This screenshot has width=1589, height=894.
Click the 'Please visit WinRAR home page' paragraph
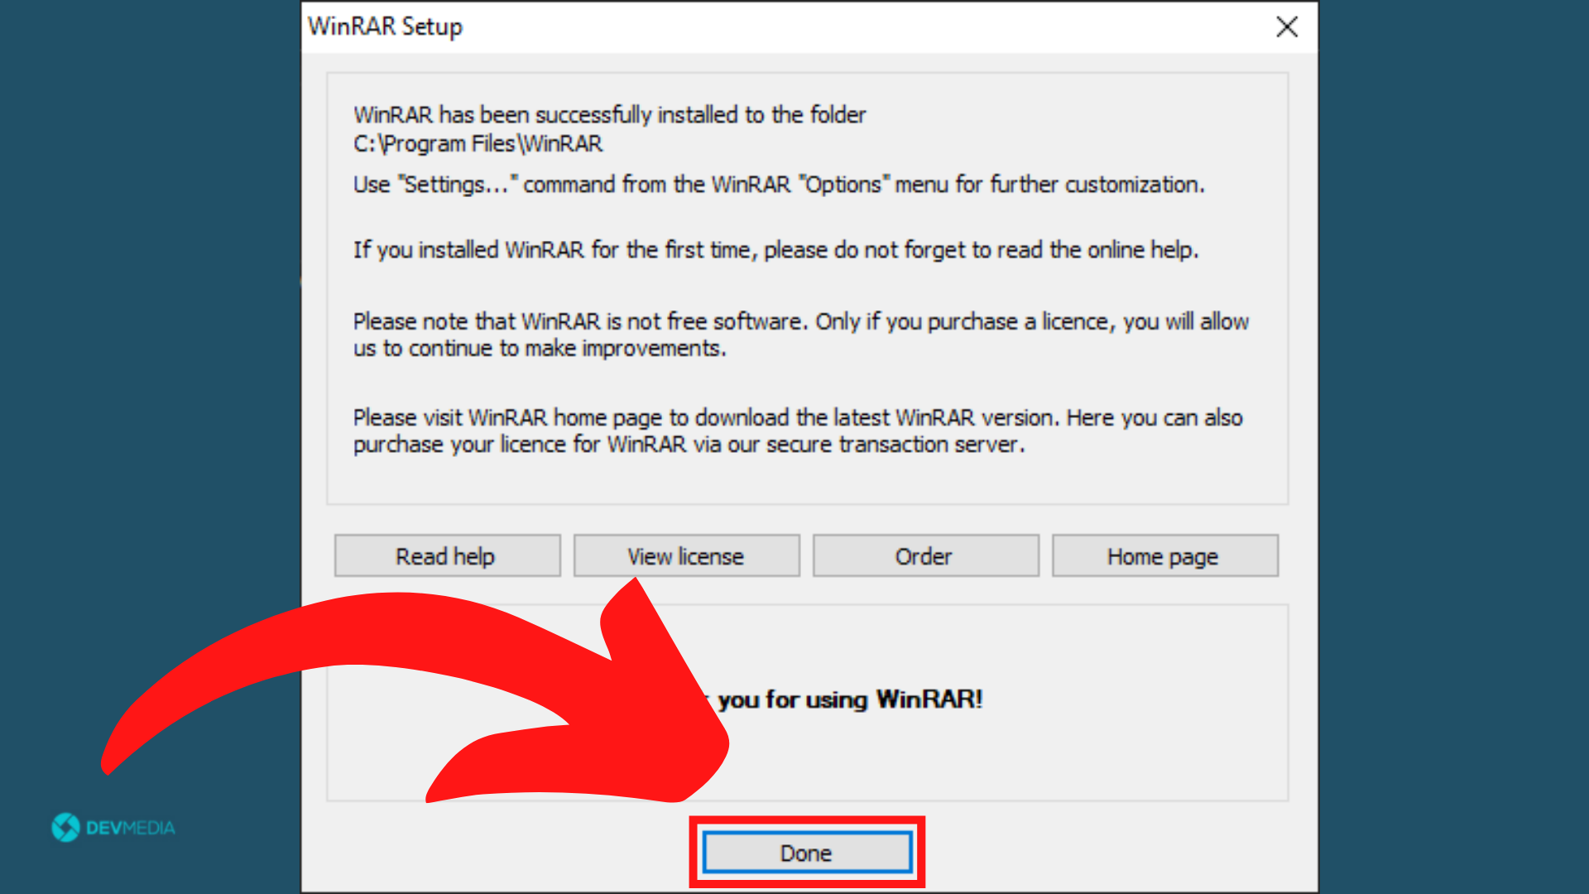click(798, 430)
